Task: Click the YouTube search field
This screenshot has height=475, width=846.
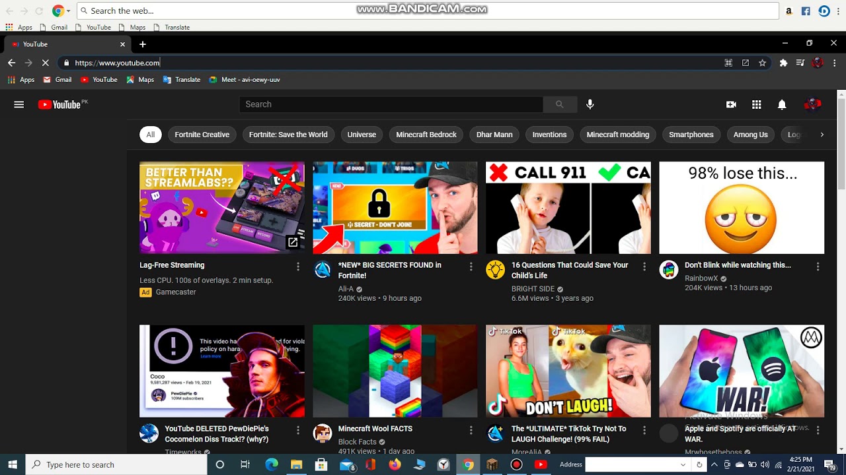Action: click(391, 104)
